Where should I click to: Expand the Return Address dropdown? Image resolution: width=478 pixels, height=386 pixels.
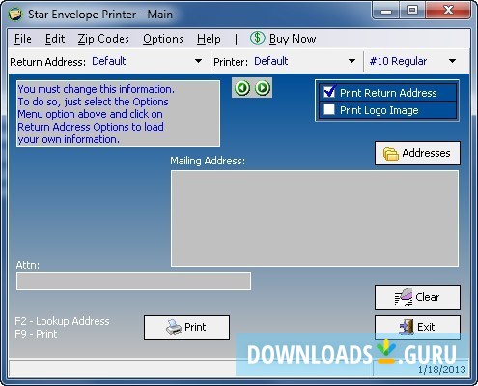198,61
